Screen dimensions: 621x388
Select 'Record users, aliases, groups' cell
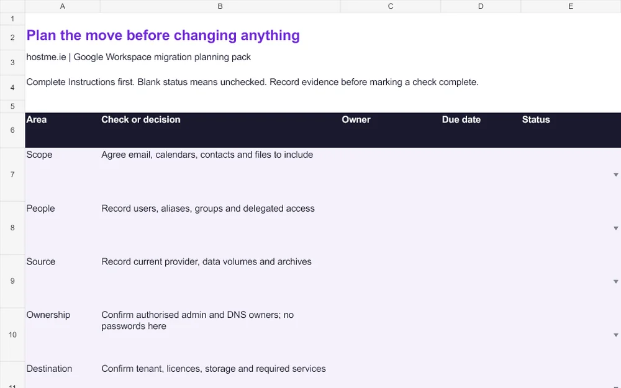tap(220, 228)
